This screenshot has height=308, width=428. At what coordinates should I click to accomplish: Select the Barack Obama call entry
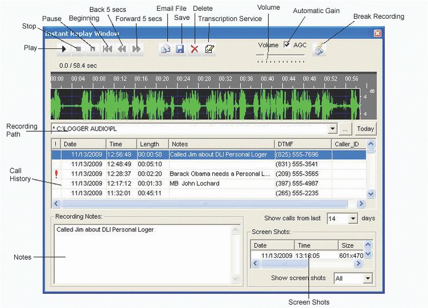click(217, 173)
